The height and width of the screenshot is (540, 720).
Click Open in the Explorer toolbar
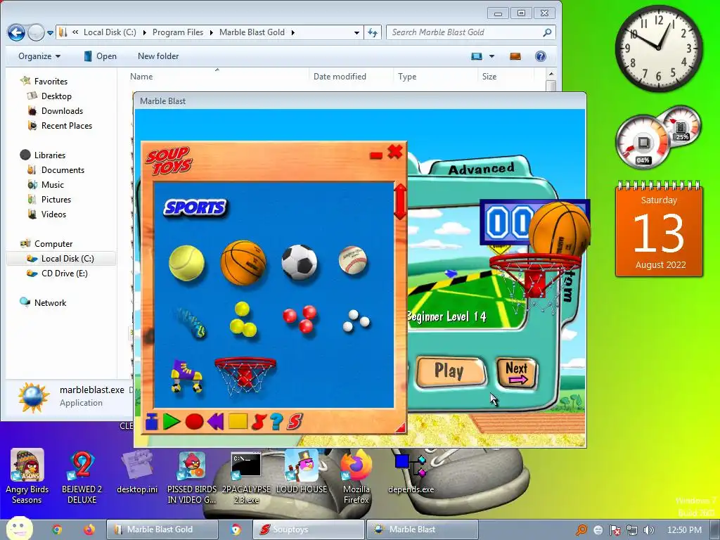[x=100, y=56]
